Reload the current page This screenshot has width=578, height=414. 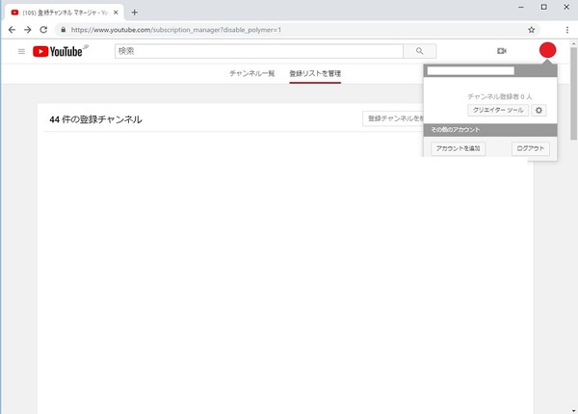click(43, 30)
